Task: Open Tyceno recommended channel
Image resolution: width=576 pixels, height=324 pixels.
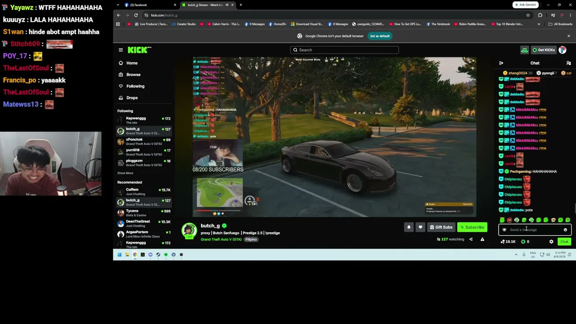Action: point(144,213)
